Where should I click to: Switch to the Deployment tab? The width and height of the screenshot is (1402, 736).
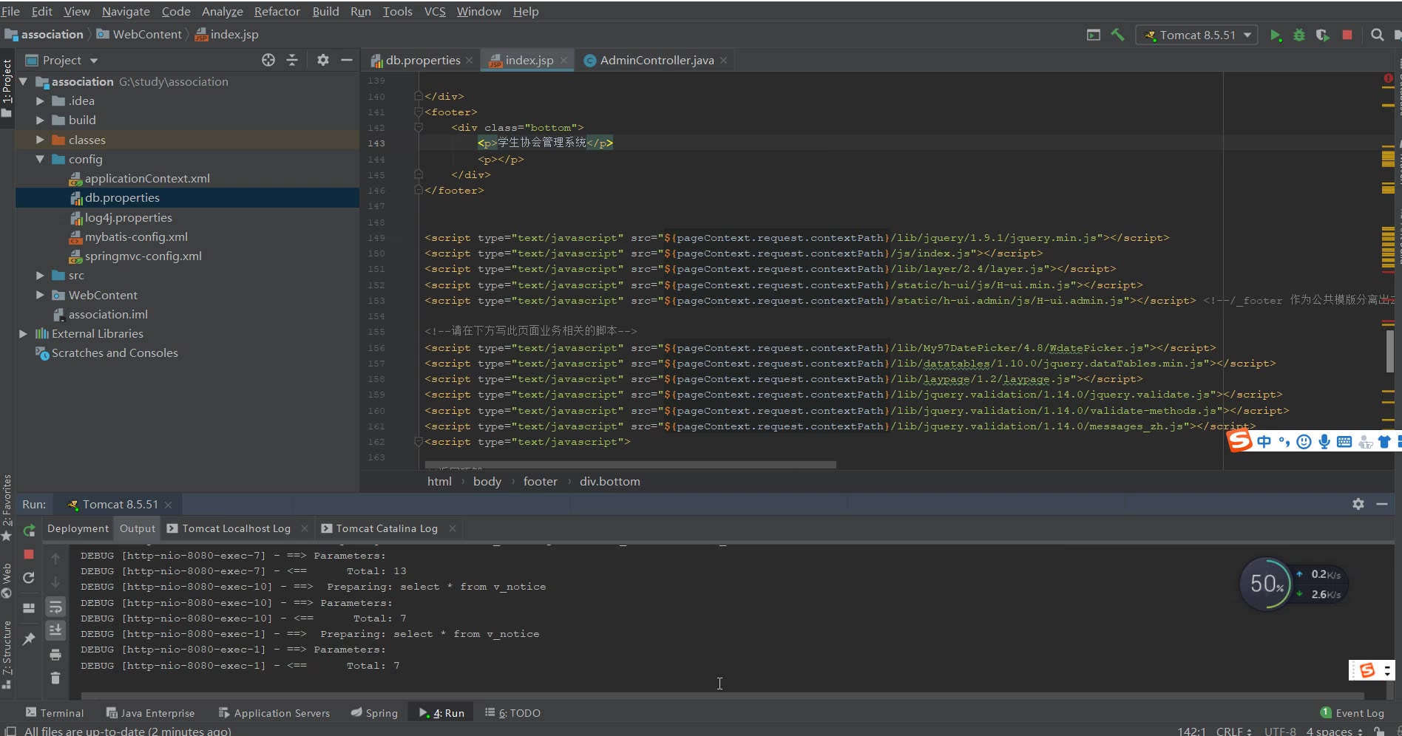(x=78, y=528)
